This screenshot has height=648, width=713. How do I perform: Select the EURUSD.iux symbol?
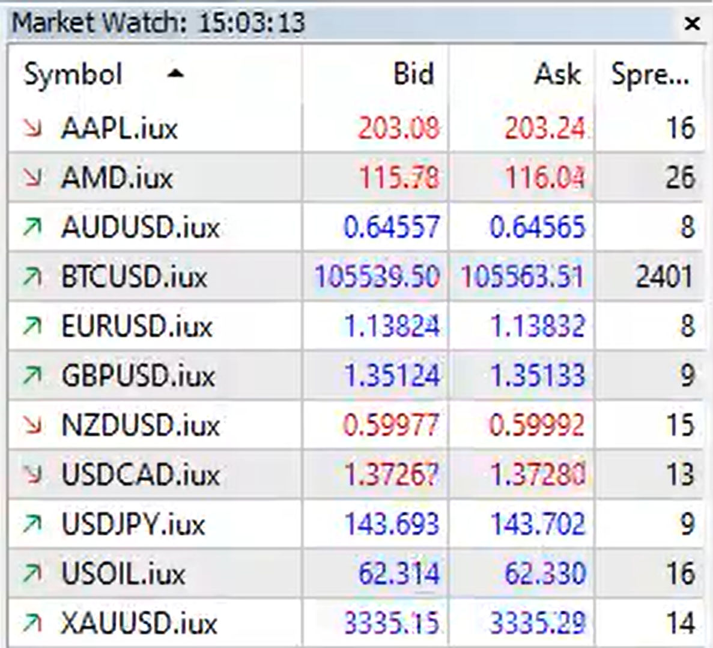click(137, 327)
